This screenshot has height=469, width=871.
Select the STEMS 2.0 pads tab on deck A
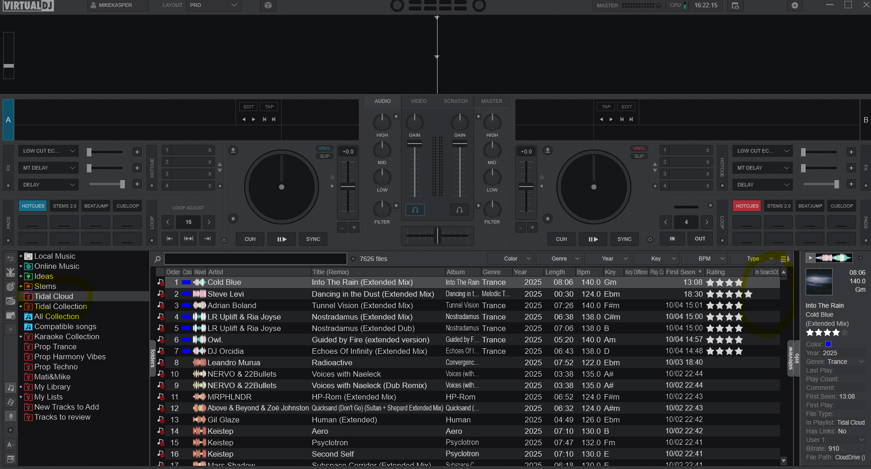click(x=64, y=206)
